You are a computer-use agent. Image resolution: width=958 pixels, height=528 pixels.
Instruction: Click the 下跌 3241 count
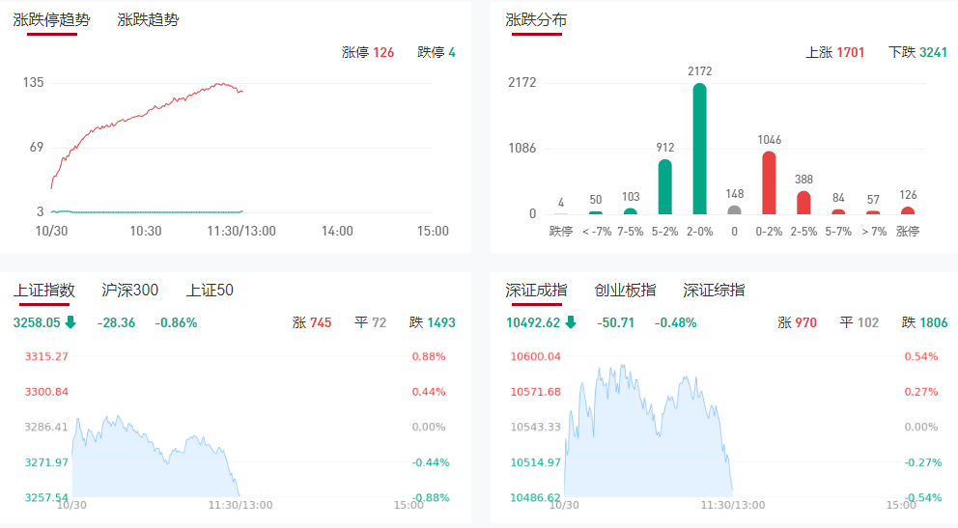click(x=917, y=52)
